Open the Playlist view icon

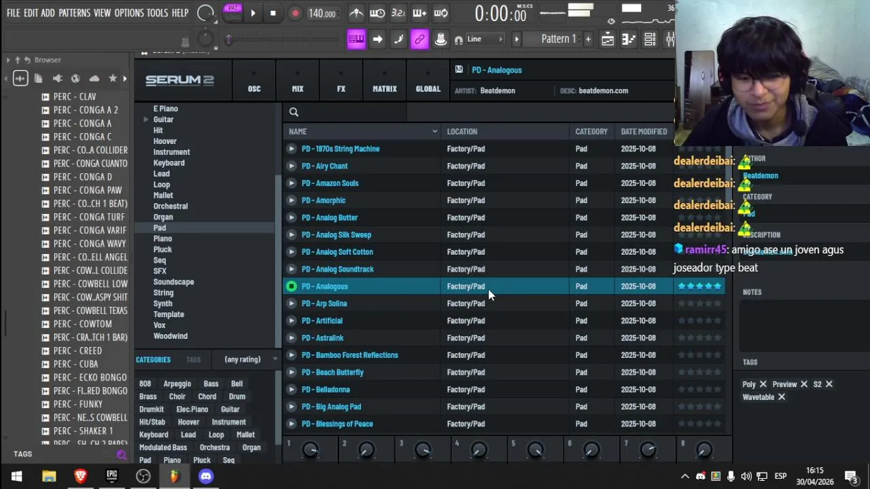click(x=608, y=39)
